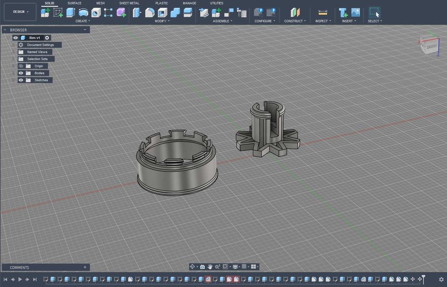
Task: Select the Orbit tool in navigation bar
Action: pyautogui.click(x=192, y=266)
